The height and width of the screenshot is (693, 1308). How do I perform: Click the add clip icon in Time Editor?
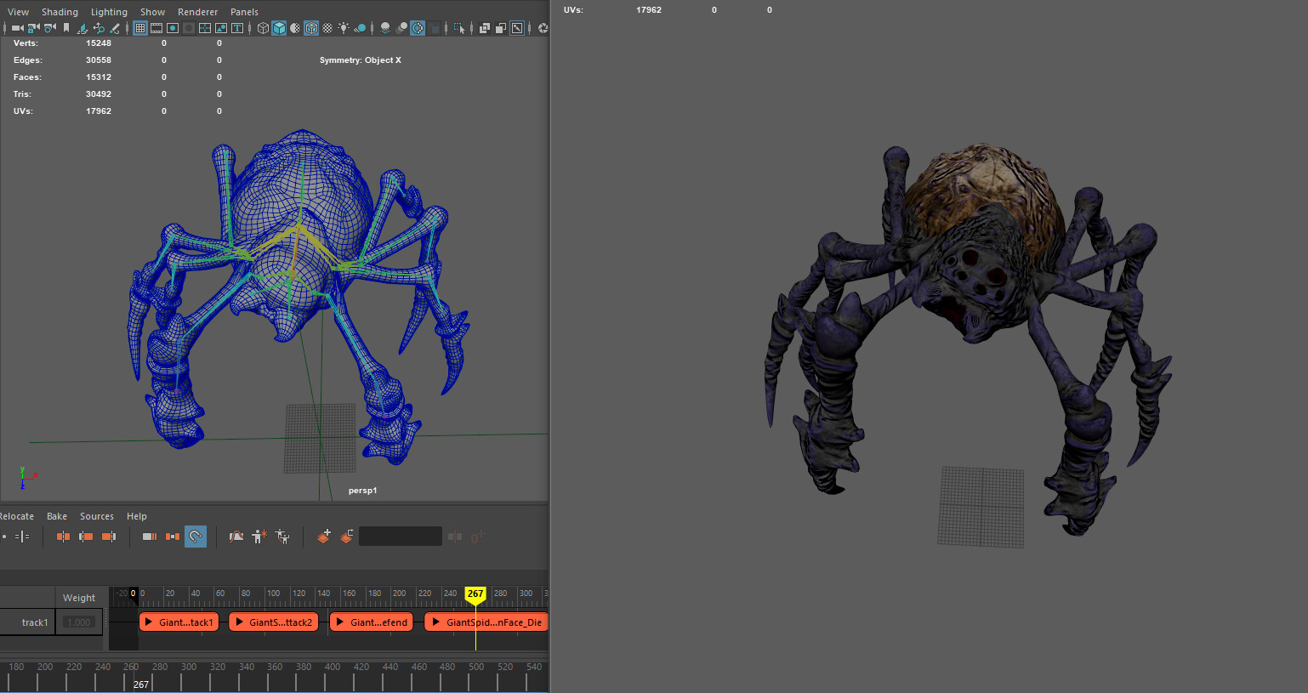point(323,537)
